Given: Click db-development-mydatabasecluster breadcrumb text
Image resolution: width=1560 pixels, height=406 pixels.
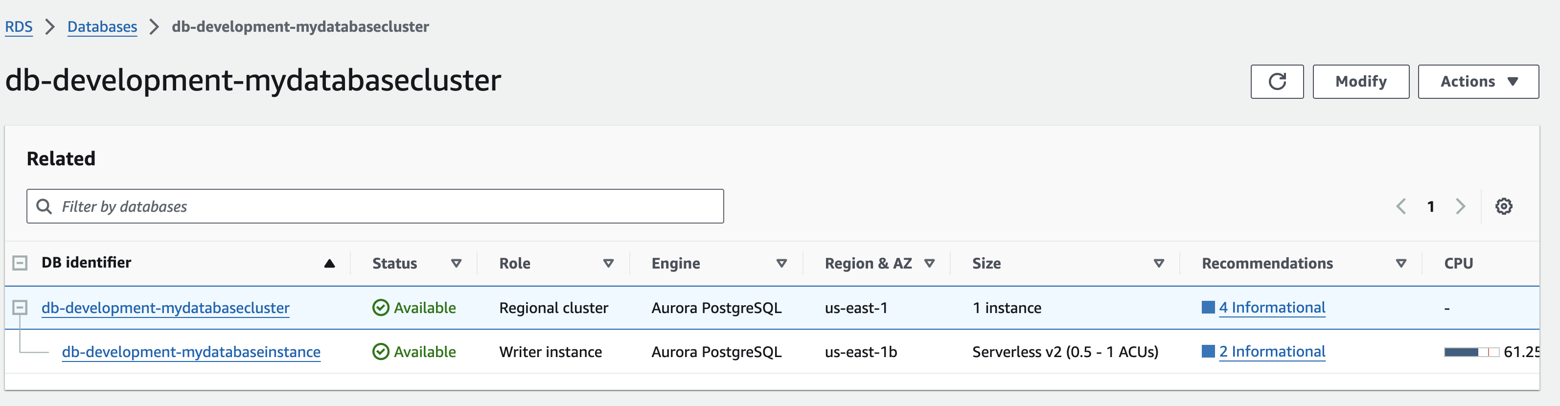Looking at the screenshot, I should [300, 26].
